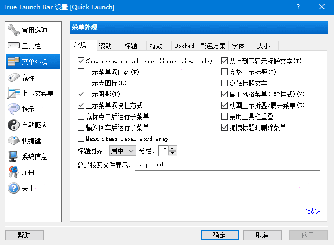Image resolution: width=334 pixels, height=245 pixels.
Task: Click the 提示 speech bubble icon
Action: click(x=14, y=109)
